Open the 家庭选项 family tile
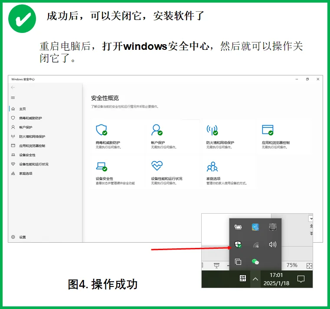Screen dimensions: 330x309 click(229, 173)
